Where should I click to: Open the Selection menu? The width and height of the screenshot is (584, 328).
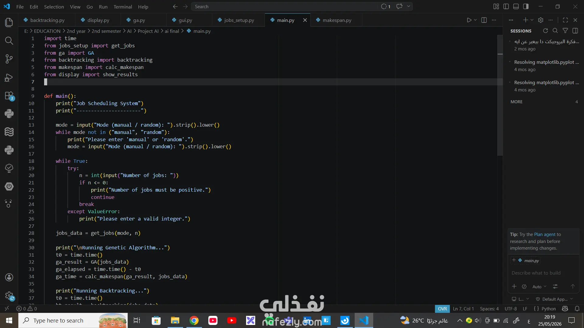tap(54, 7)
